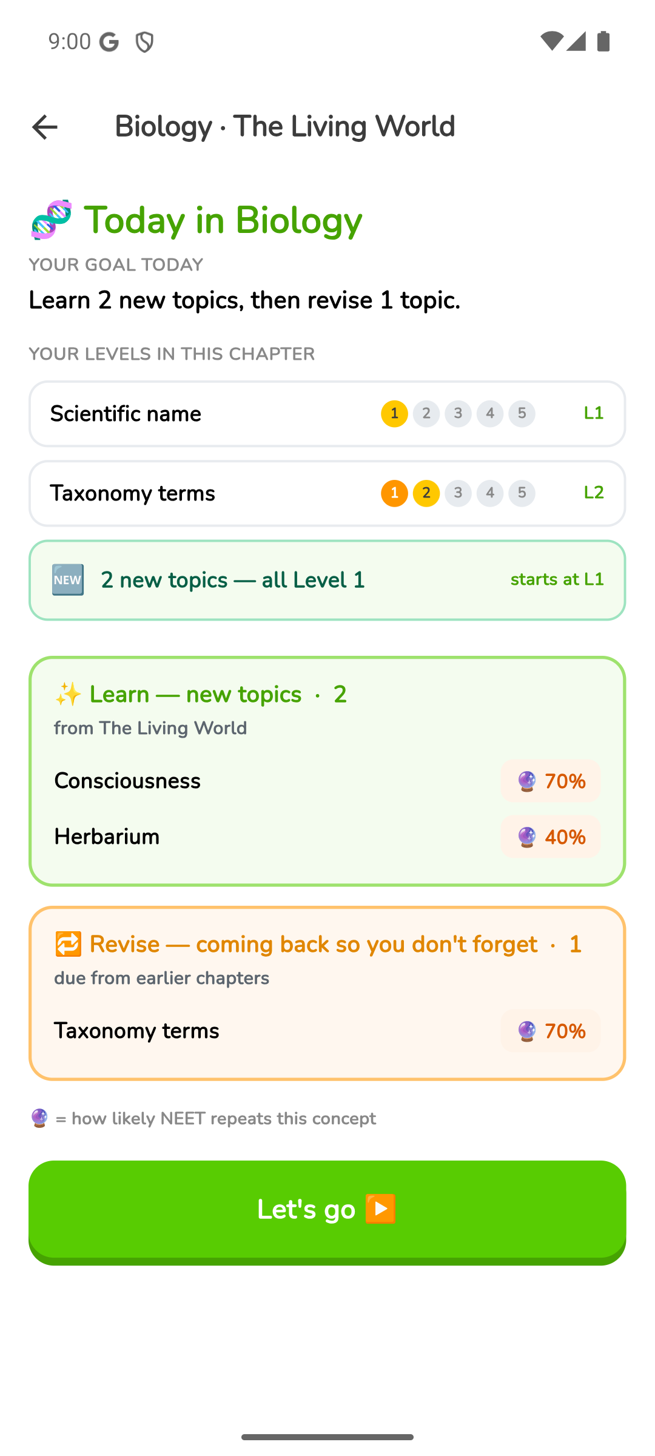Tap the sparkles icon beside Learn
This screenshot has width=655, height=1456.
point(68,695)
